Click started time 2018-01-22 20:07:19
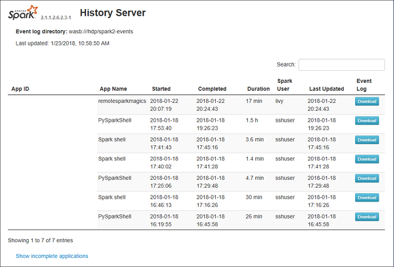Viewport: 394px width, 267px height. 164,105
